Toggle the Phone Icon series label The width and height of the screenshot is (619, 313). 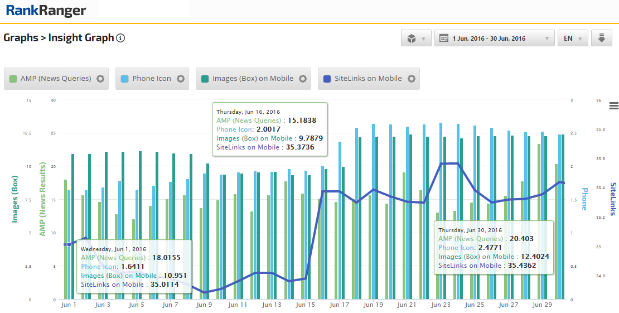coord(152,79)
